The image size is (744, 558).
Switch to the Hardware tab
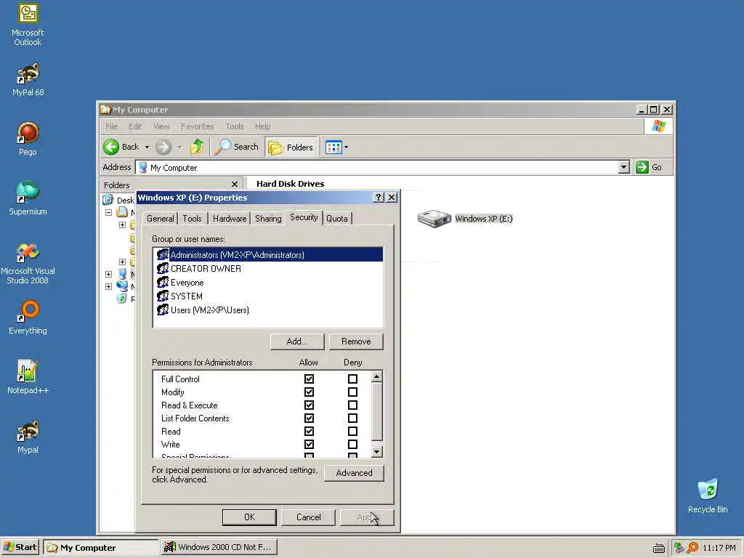click(x=230, y=218)
